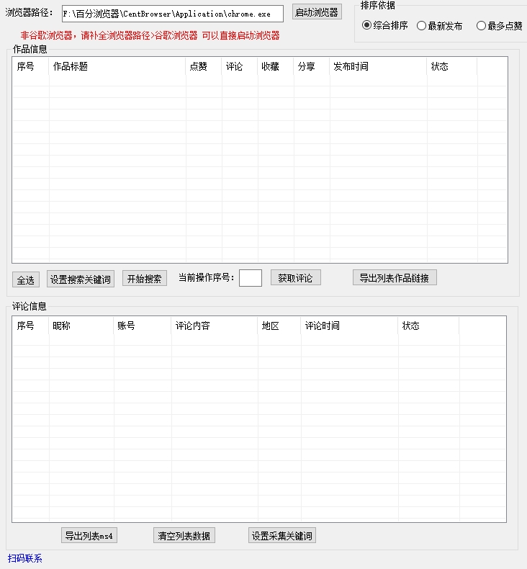Focus the 当前操作序号 input box
Screen dimensions: 527x569
[x=250, y=278]
